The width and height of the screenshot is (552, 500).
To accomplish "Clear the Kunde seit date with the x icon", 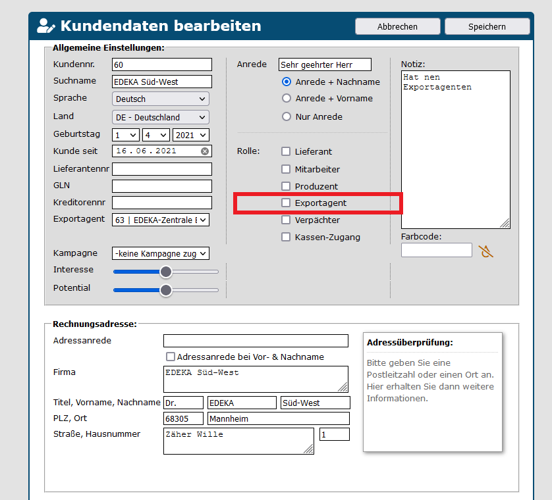I will pos(205,151).
